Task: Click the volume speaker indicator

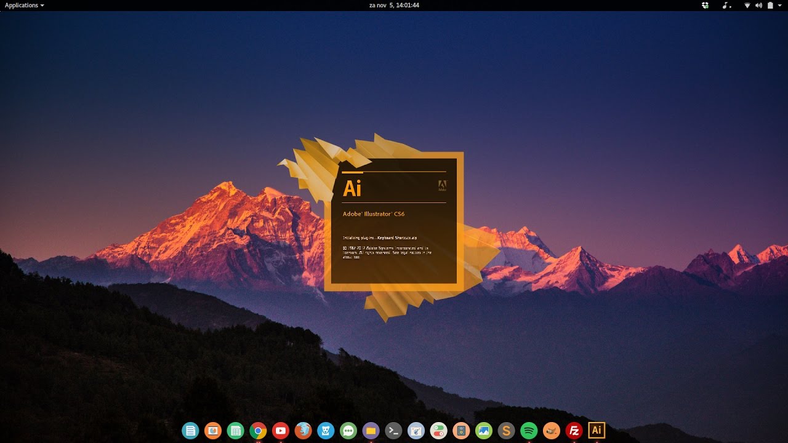Action: click(x=758, y=5)
